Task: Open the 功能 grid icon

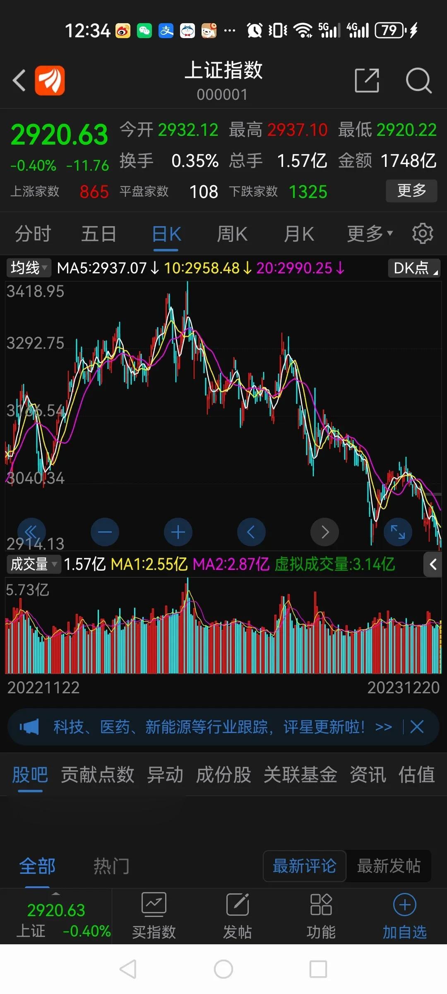Action: (x=321, y=904)
